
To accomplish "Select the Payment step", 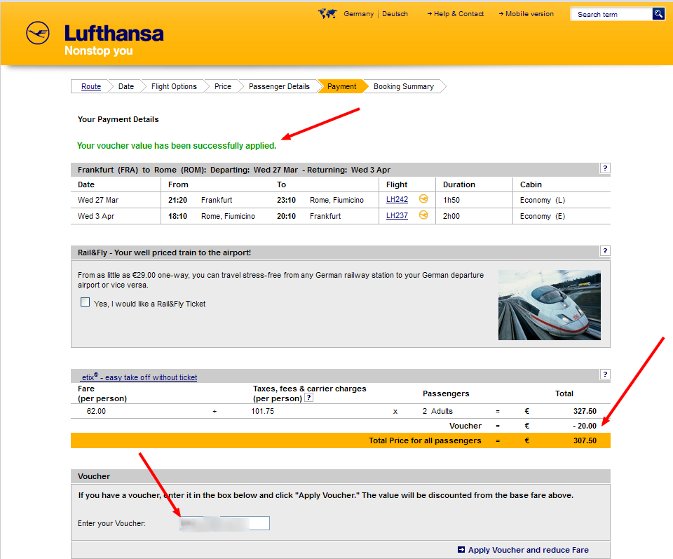I will pos(341,86).
